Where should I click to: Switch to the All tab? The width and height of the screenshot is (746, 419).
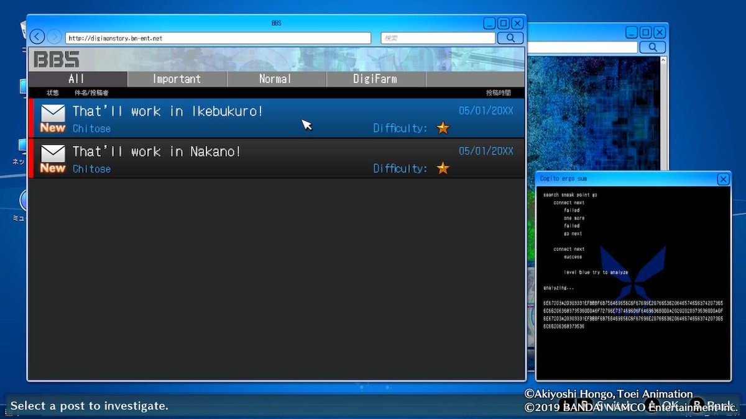click(78, 79)
